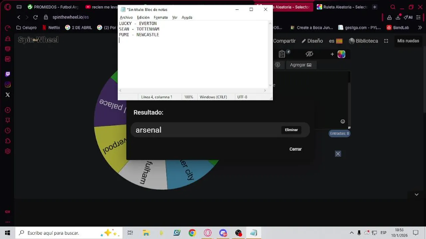Click the plus icon beside the color wheel
Screen dimensions: 426x239
tap(332, 54)
